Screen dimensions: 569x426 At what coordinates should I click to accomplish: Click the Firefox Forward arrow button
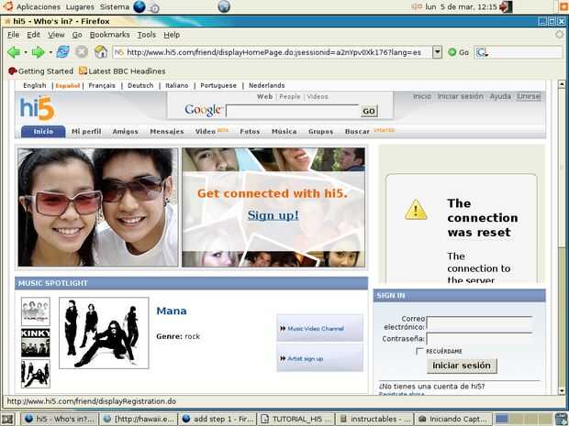38,52
